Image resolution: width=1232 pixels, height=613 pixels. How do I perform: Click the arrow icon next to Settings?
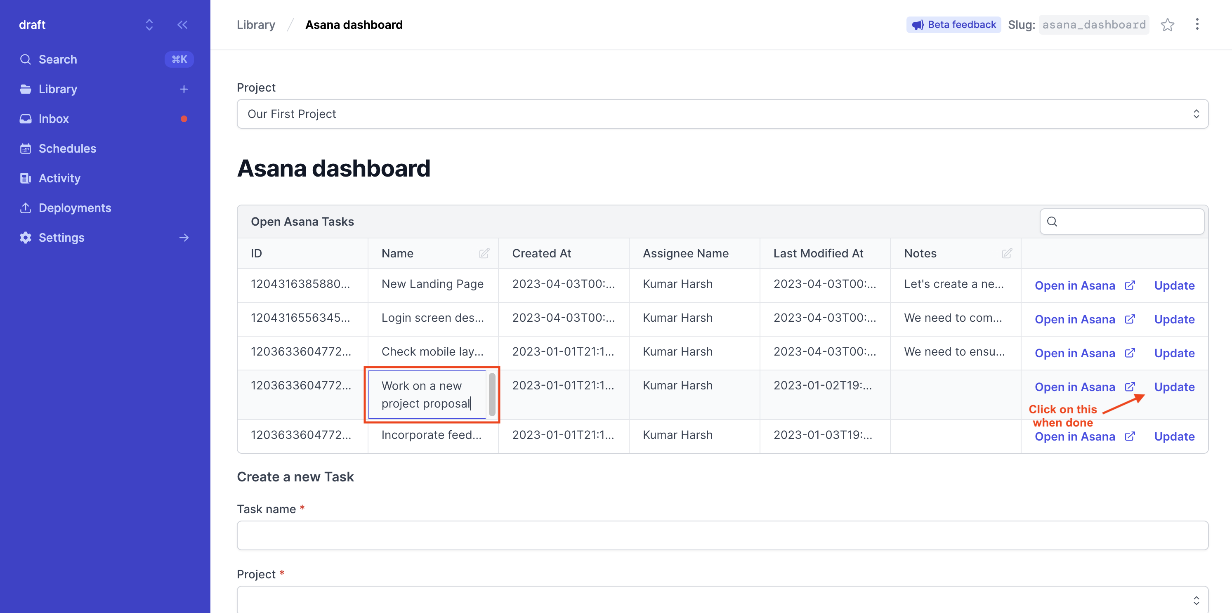click(184, 238)
